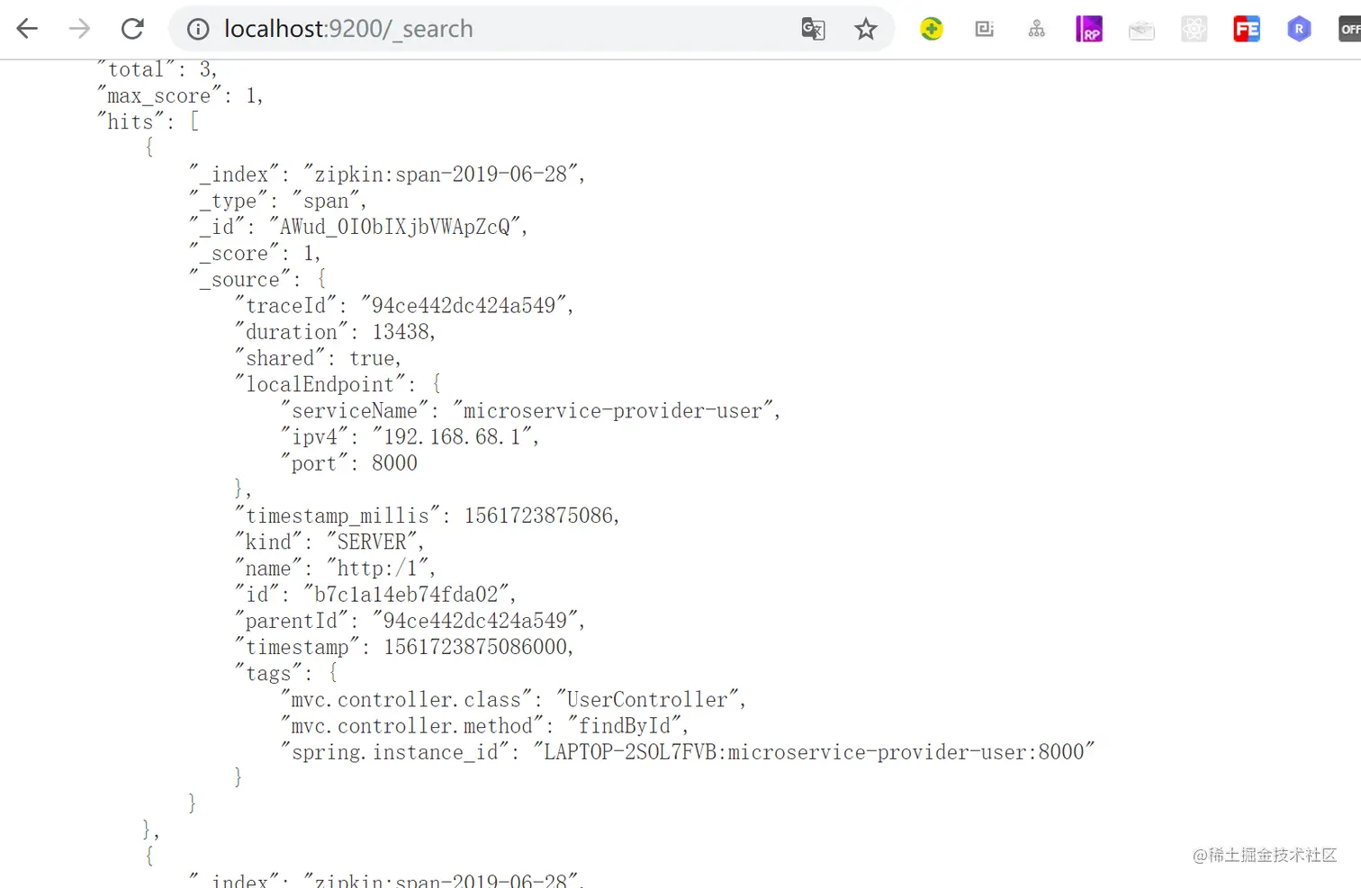Viewport: 1361px width, 888px height.
Task: Select the _id value AWud_OIObIXjbVWApZcQ
Action: [394, 227]
